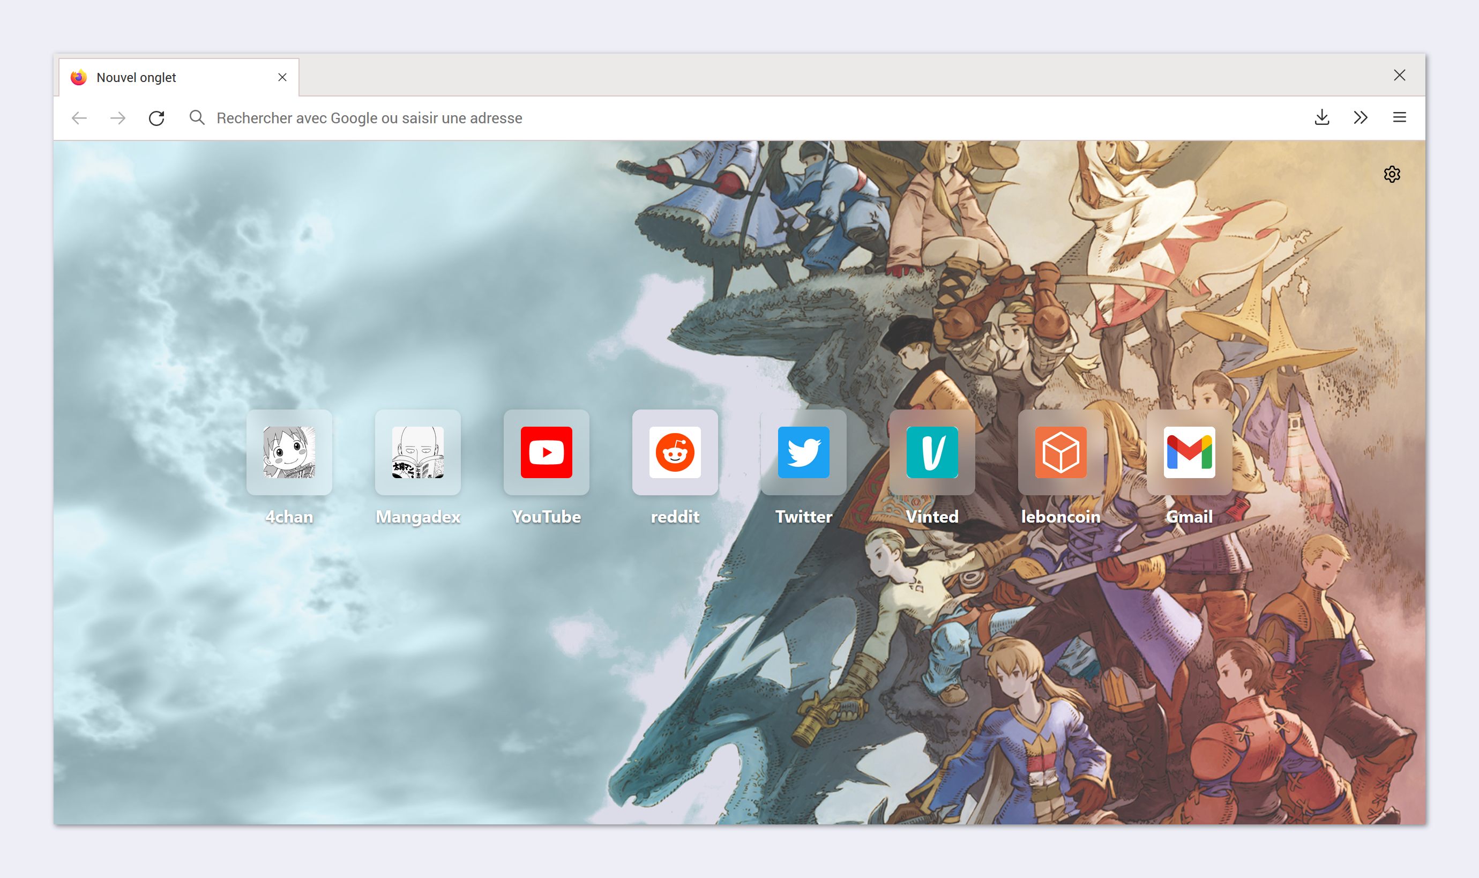This screenshot has height=878, width=1479.
Task: Click the back navigation arrow
Action: tap(79, 118)
